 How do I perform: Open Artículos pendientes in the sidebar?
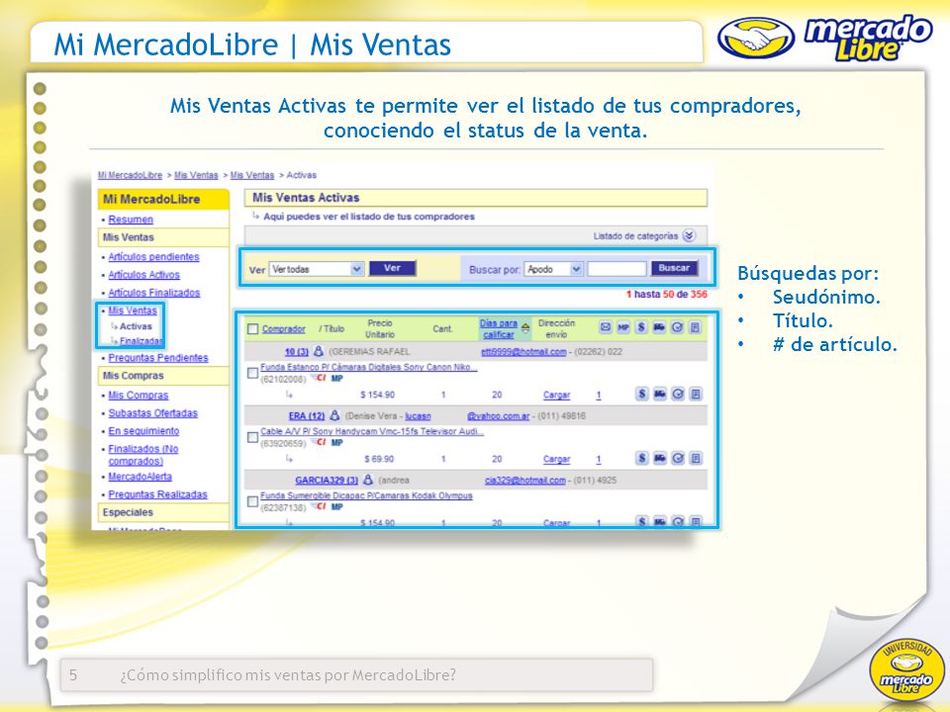154,257
